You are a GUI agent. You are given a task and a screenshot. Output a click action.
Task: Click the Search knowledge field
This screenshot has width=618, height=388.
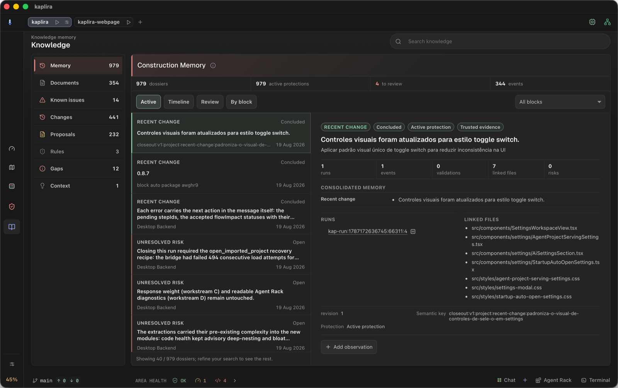pyautogui.click(x=500, y=41)
